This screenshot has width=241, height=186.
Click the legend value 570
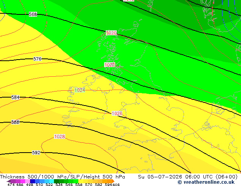tap(89, 184)
